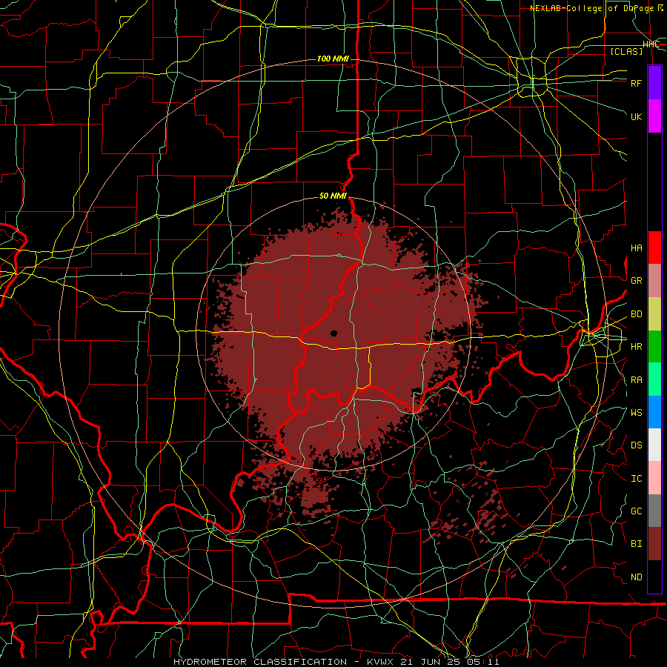Click the red HA legend color swatch
Screen dimensions: 667x667
coord(654,248)
